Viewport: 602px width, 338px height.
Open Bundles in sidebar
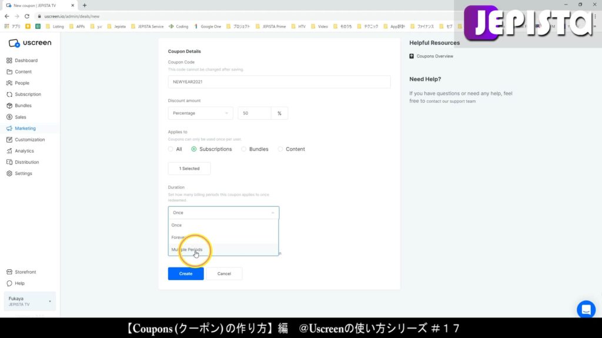tap(19, 106)
